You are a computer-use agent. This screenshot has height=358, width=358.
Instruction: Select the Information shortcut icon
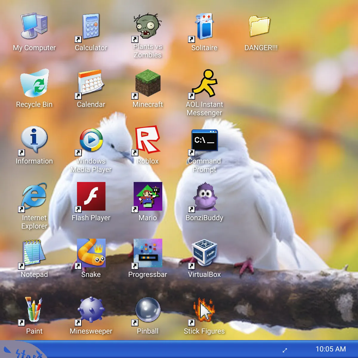point(34,140)
